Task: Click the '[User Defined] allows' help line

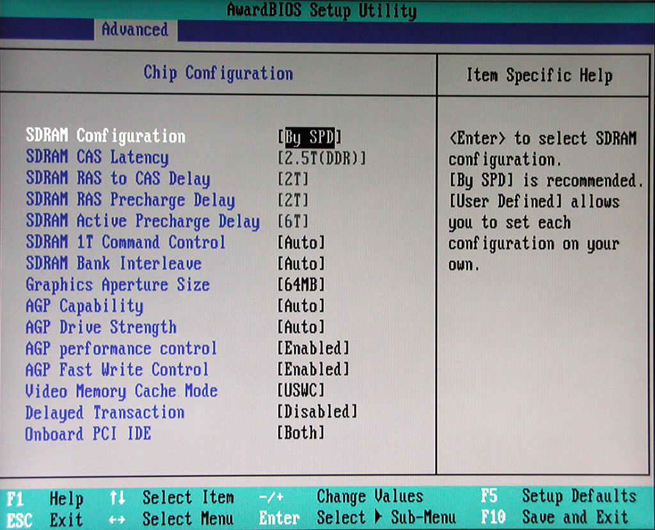Action: pos(534,202)
